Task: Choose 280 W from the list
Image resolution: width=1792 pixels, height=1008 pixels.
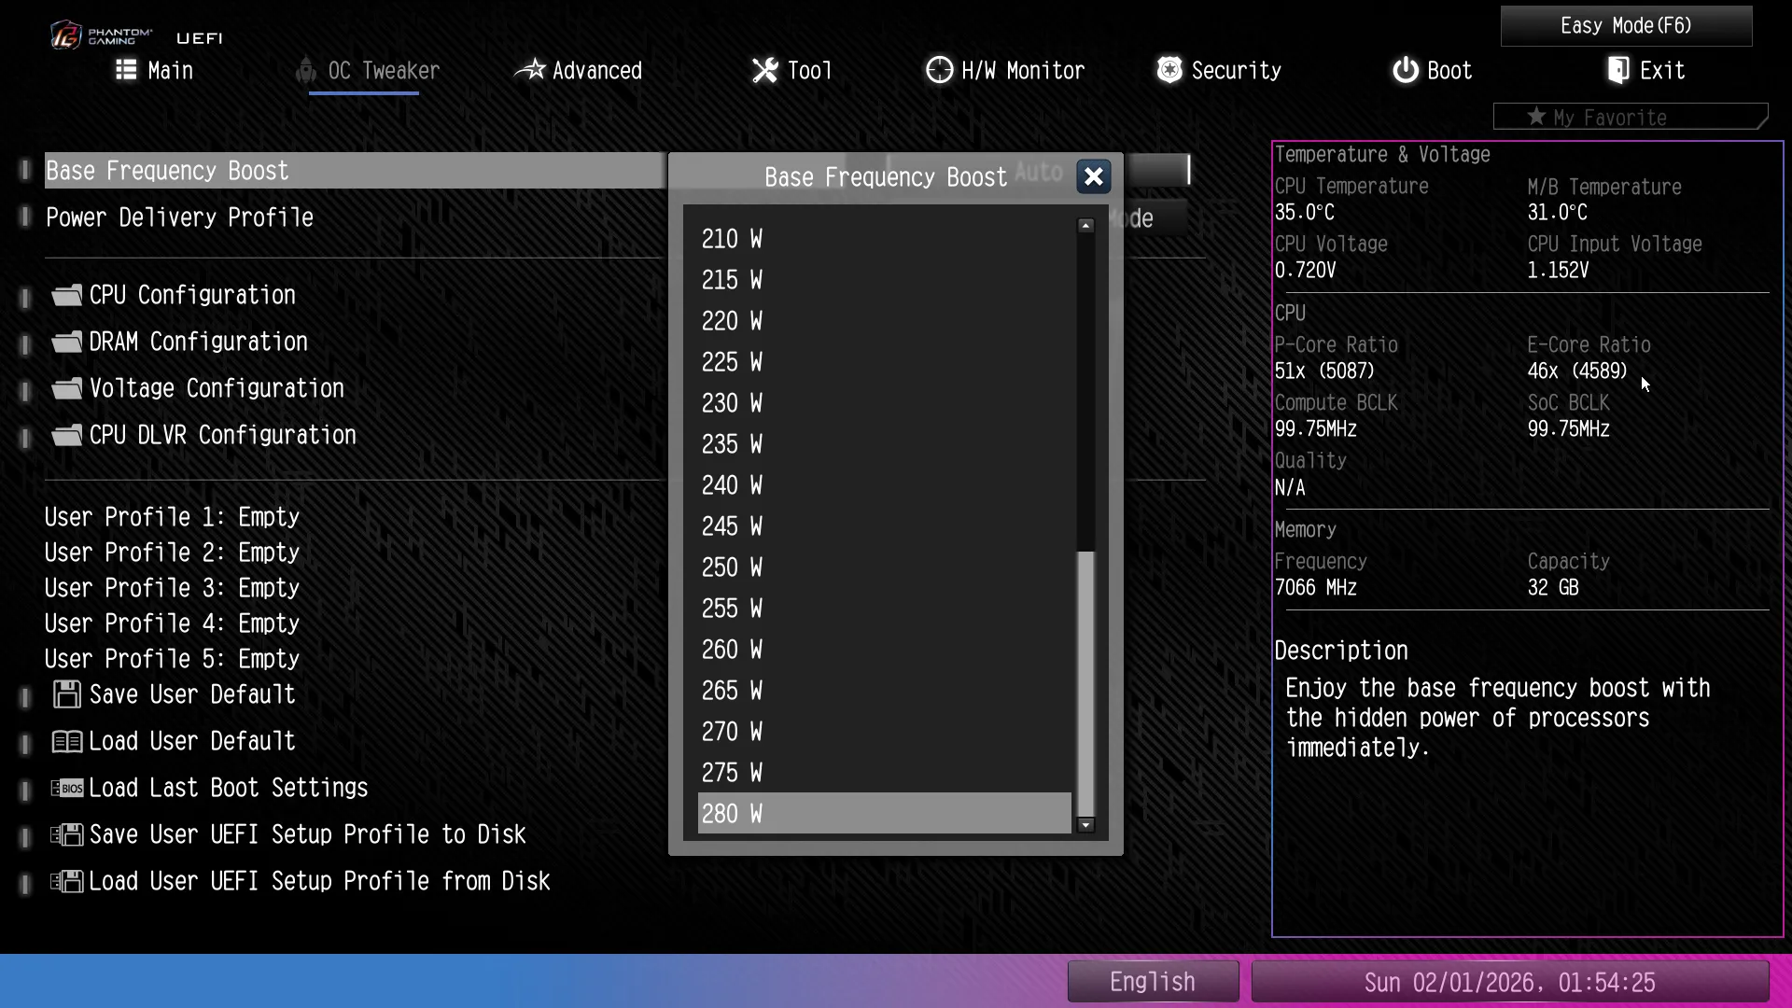Action: pyautogui.click(x=732, y=814)
